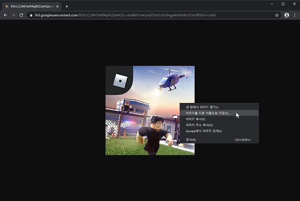Open a new tab with the plus button

pos(67,7)
